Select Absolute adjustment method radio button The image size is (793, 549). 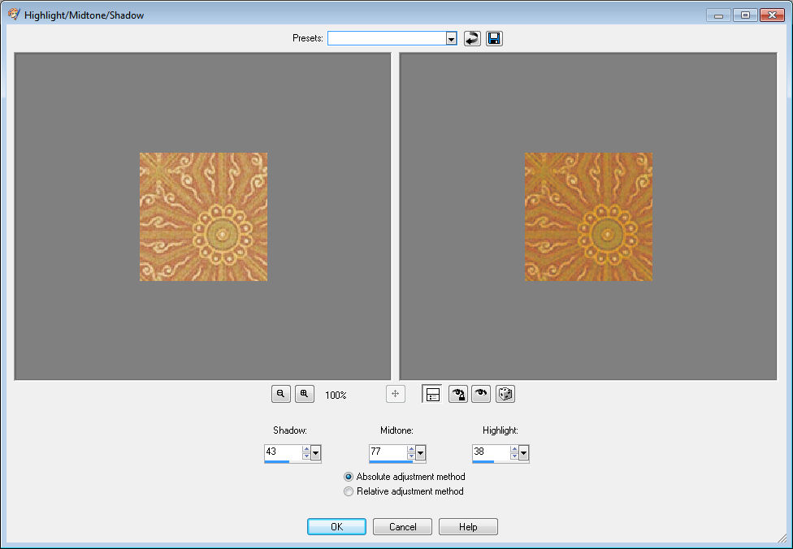(x=349, y=477)
